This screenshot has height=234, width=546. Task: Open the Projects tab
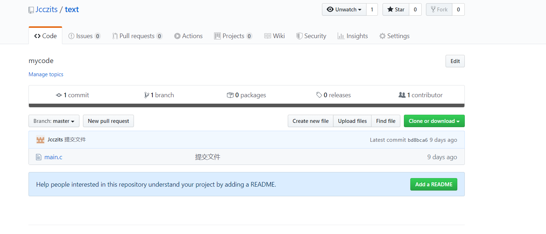click(x=233, y=36)
